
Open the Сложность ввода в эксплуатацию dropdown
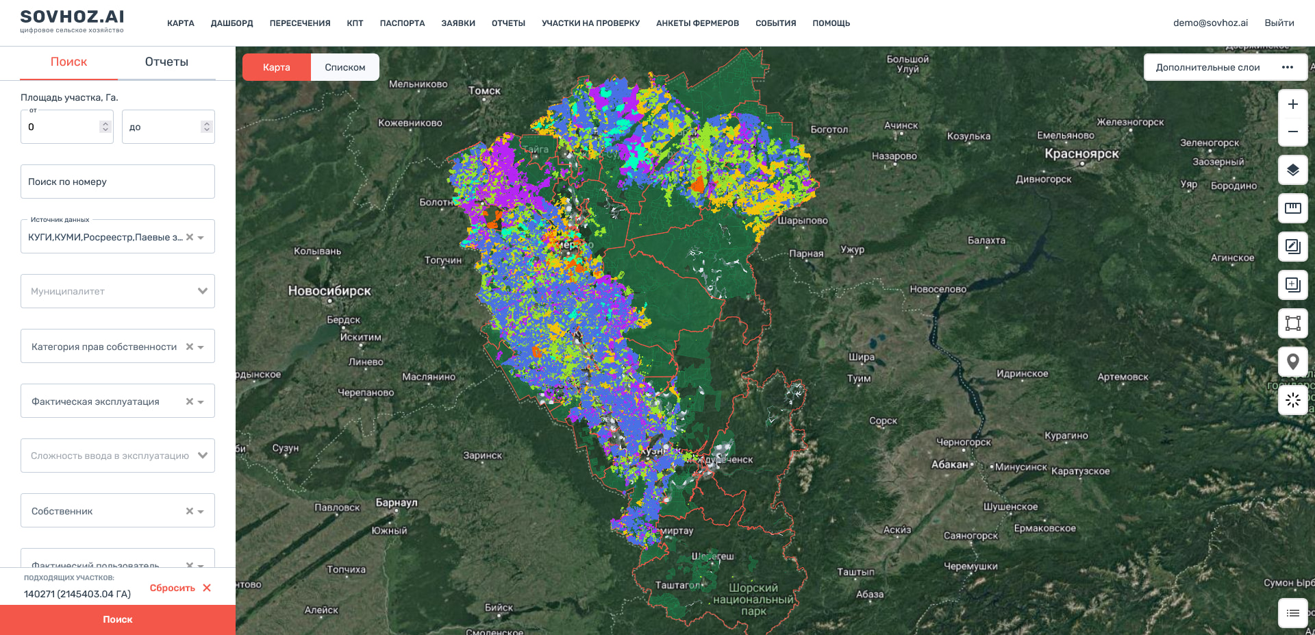(x=202, y=456)
